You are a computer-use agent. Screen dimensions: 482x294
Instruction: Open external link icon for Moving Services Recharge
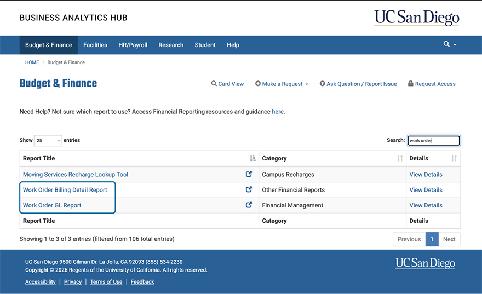[x=249, y=174]
